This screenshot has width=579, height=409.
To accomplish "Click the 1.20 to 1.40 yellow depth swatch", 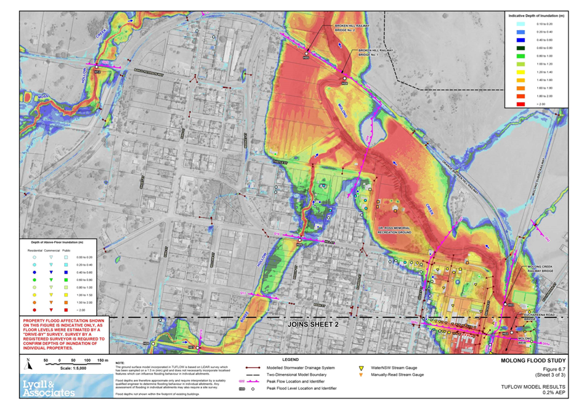I will 520,73.
